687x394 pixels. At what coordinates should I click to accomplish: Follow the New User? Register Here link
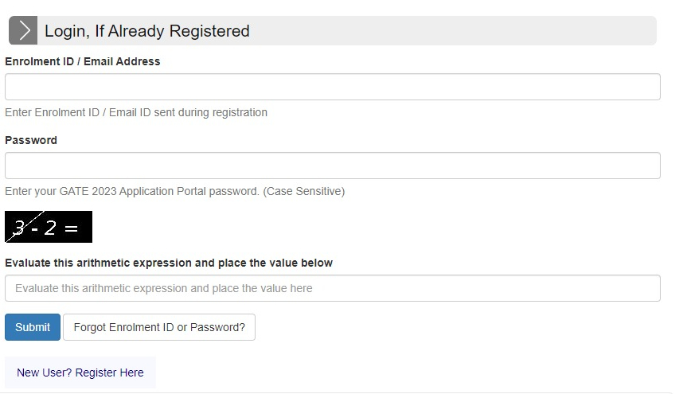(80, 373)
